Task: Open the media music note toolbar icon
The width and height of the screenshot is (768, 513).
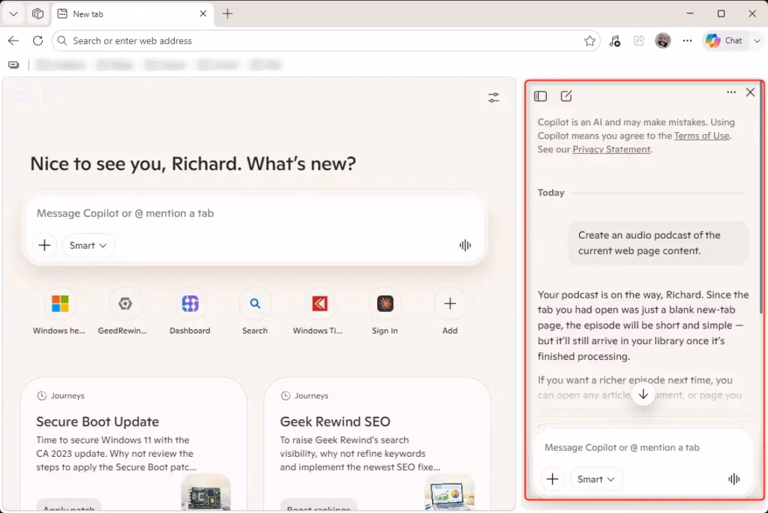Action: point(615,41)
